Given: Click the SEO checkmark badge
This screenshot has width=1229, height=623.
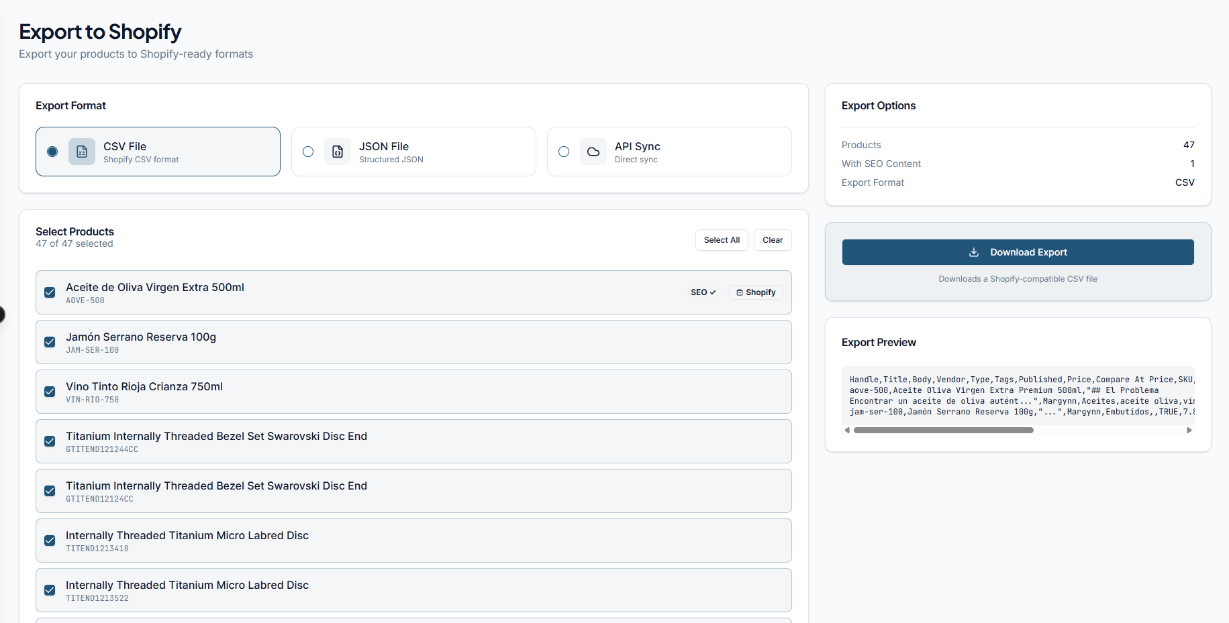Looking at the screenshot, I should pos(702,292).
